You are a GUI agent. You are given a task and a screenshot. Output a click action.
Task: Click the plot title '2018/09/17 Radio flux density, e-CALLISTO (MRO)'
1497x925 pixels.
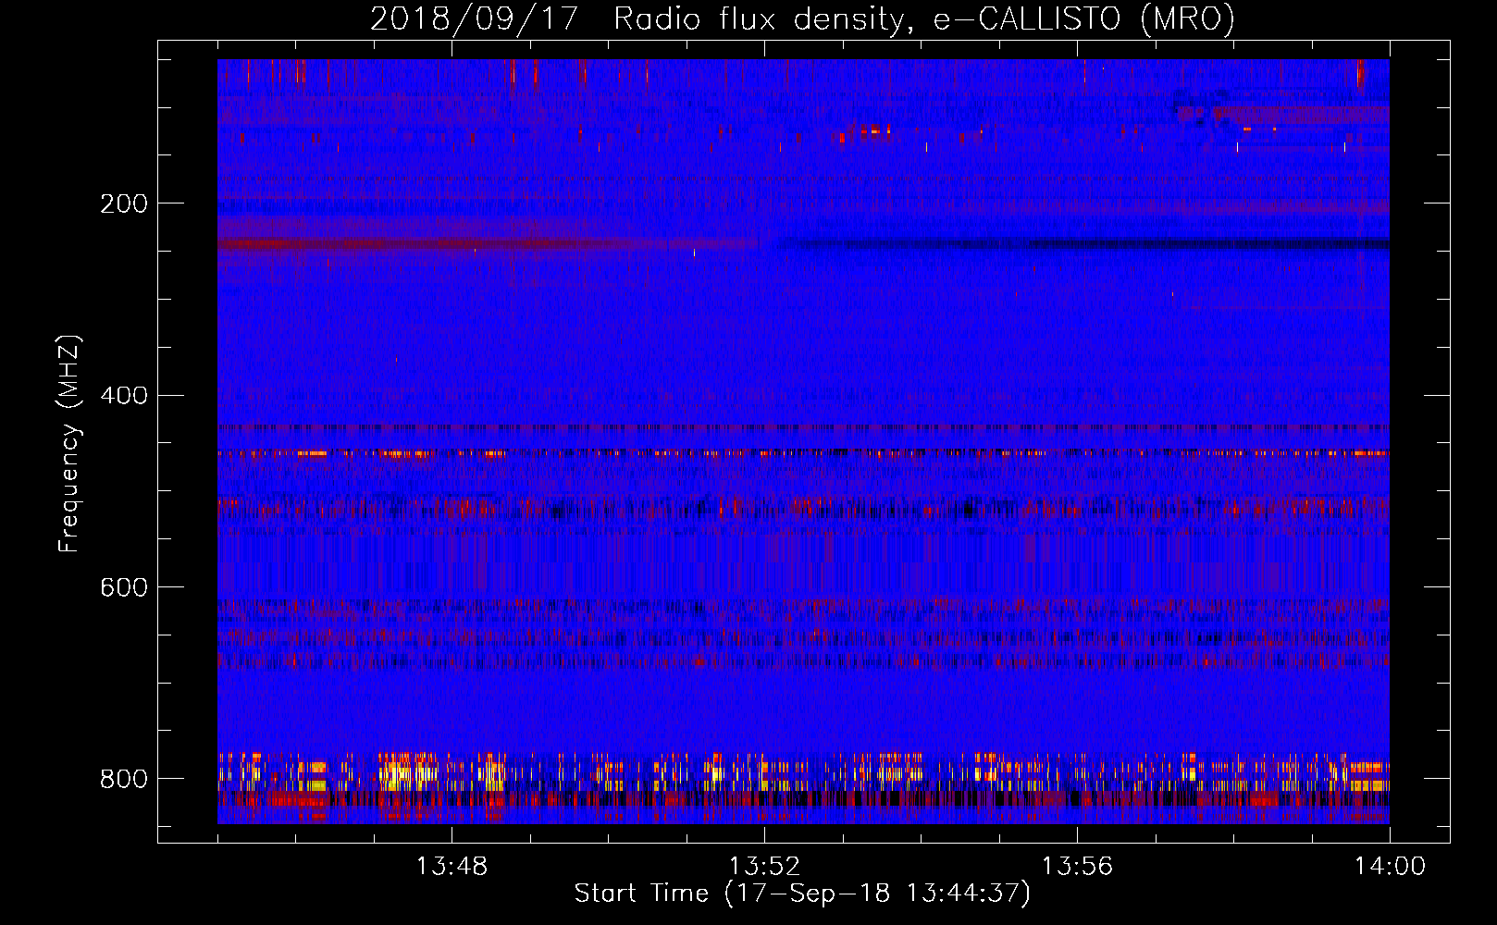point(802,19)
